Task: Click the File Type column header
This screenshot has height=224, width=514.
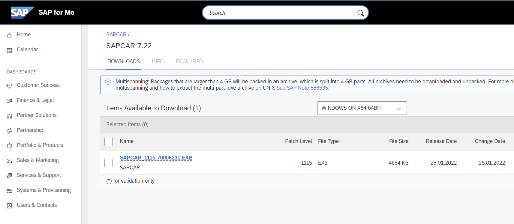Action: [328, 141]
